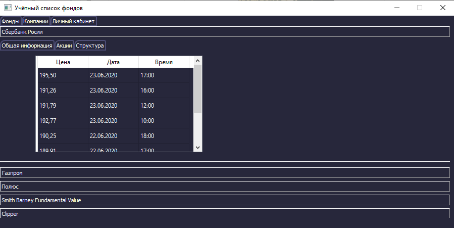Close the Учётный список фондов window

tap(443, 8)
